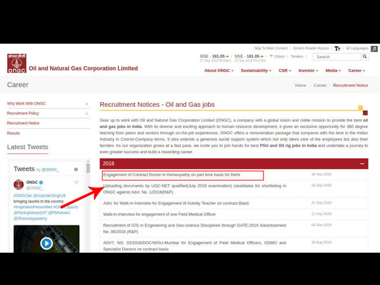Play the tweet video
The height and width of the screenshot is (285, 380).
pyautogui.click(x=46, y=243)
